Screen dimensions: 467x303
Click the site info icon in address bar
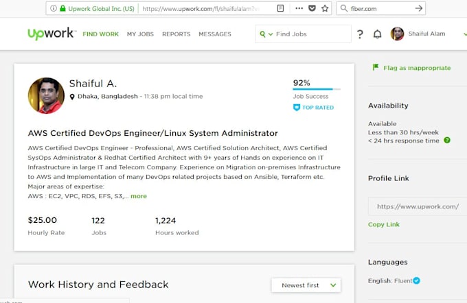[54, 8]
